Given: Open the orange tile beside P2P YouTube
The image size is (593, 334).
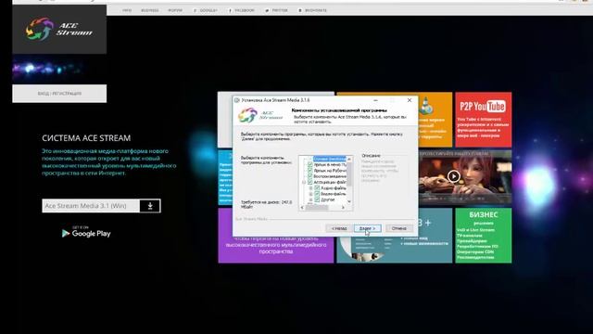Looking at the screenshot, I should pos(435,120).
